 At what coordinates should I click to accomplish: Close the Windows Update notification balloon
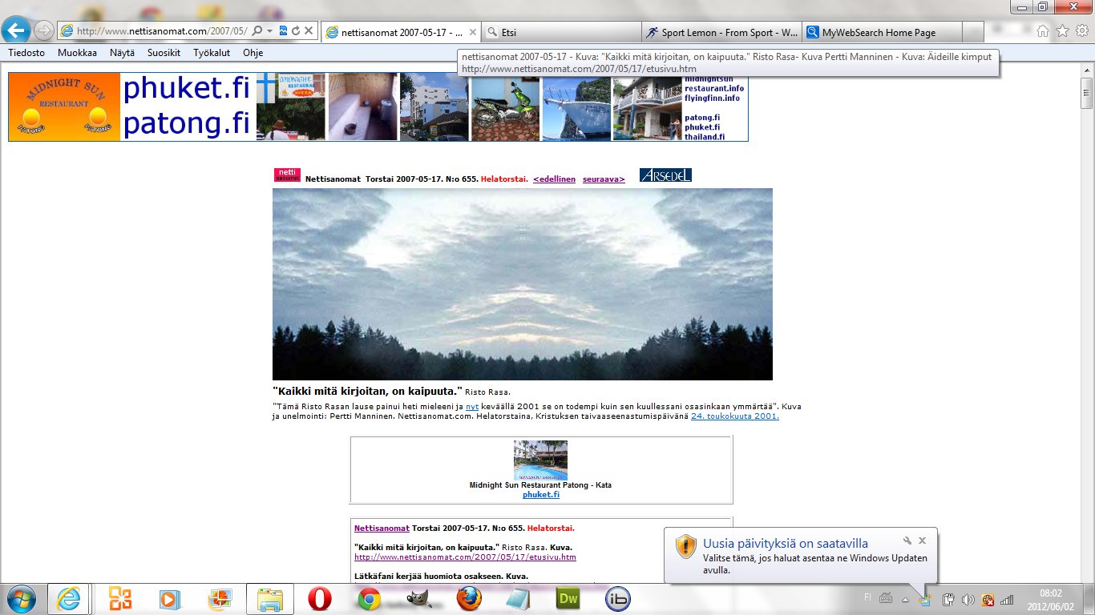(x=922, y=541)
